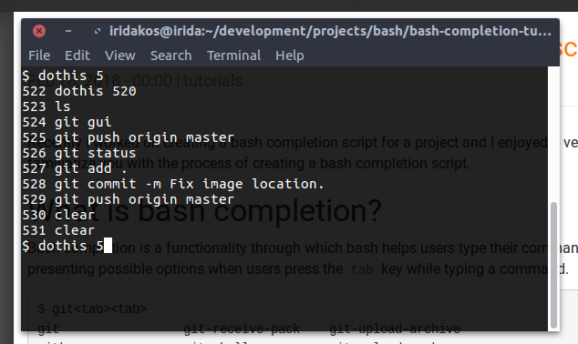Click the terminal title bar text

pos(330,31)
